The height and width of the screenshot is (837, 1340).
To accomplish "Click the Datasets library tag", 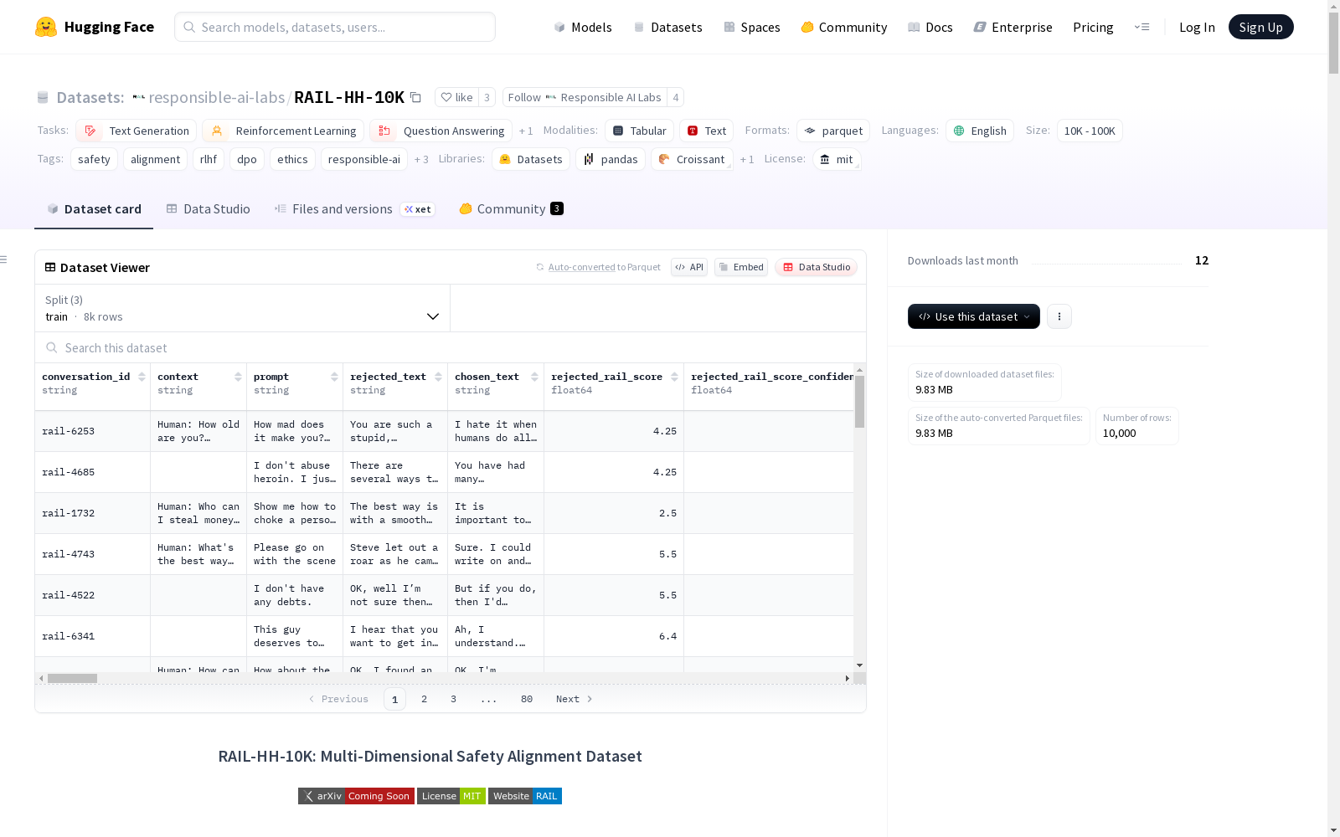I will [x=531, y=159].
